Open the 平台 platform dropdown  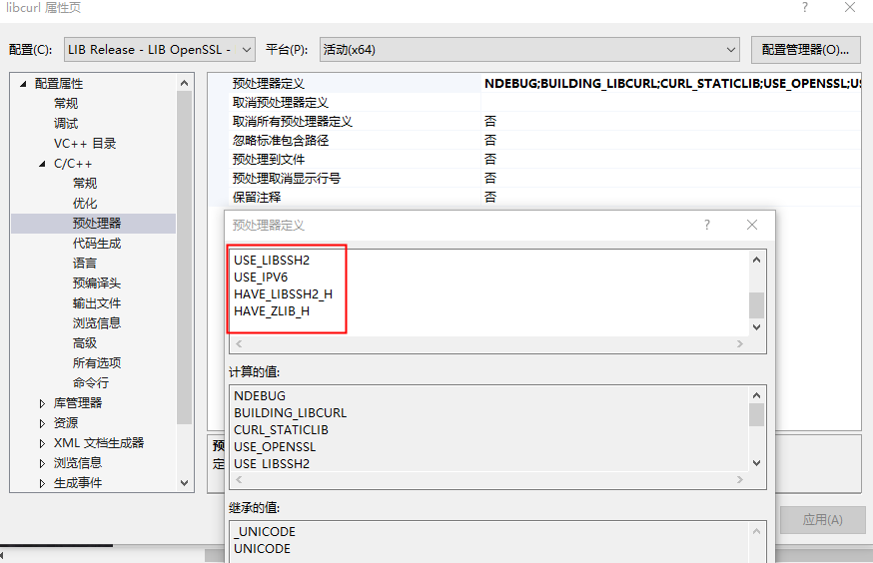pos(529,50)
